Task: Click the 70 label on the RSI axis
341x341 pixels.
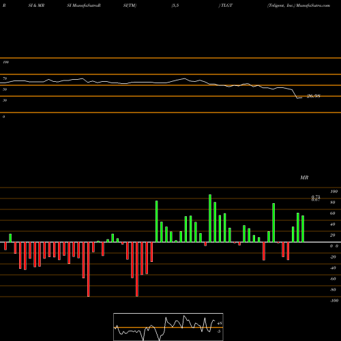Action: click(x=5, y=78)
